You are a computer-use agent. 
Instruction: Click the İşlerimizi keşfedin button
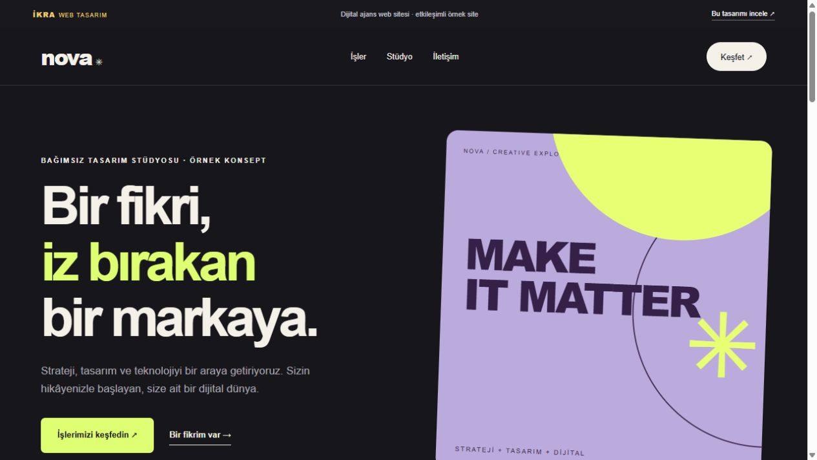97,435
